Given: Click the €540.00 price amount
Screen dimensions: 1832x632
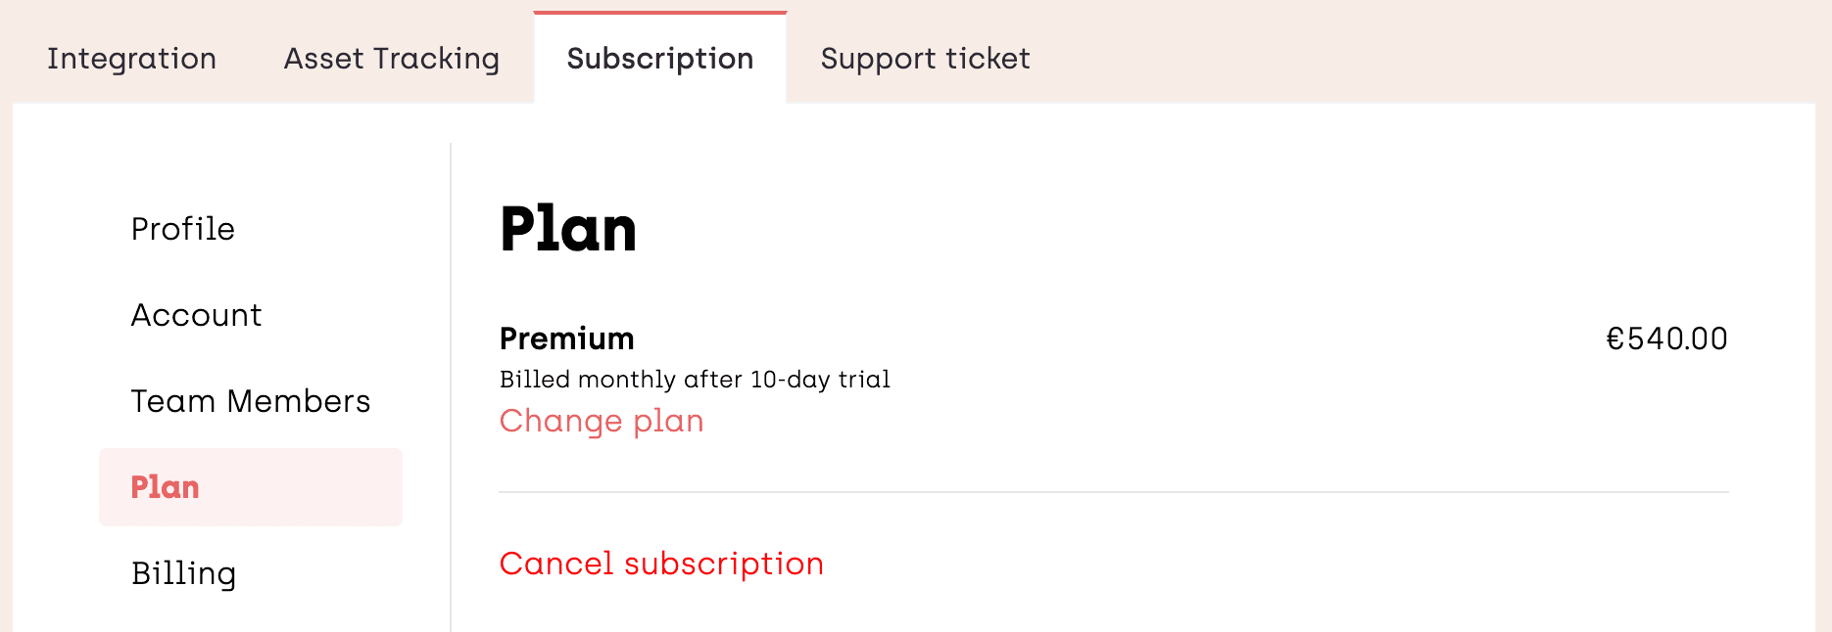Looking at the screenshot, I should tap(1666, 339).
